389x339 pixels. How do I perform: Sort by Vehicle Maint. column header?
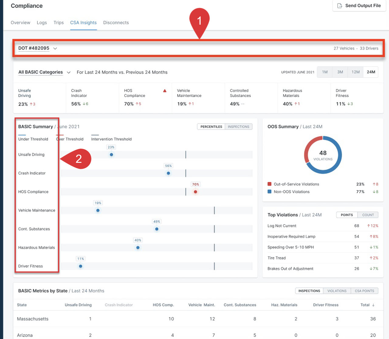(201, 305)
